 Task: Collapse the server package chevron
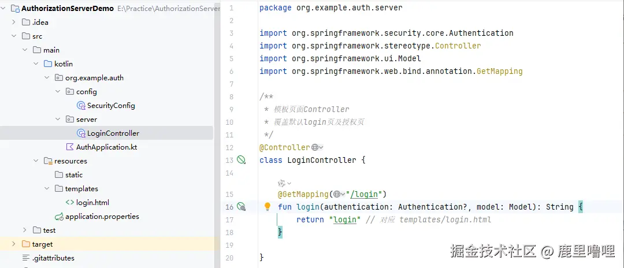58,120
